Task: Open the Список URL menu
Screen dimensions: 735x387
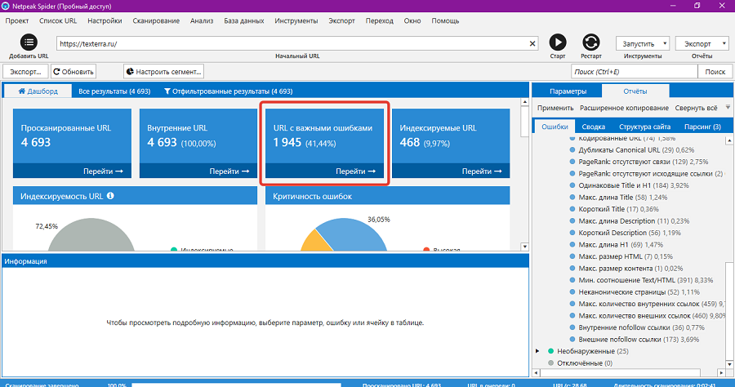Action: pos(58,20)
